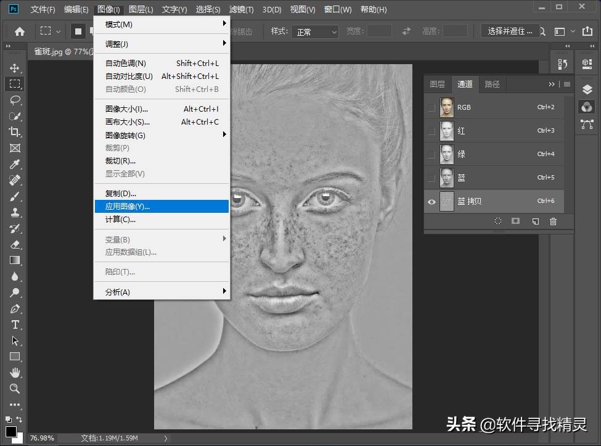The image size is (601, 446).
Task: Select the Type tool
Action: click(x=15, y=325)
